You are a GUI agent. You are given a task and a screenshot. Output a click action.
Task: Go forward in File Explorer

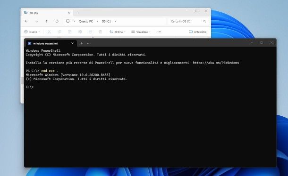click(36, 21)
